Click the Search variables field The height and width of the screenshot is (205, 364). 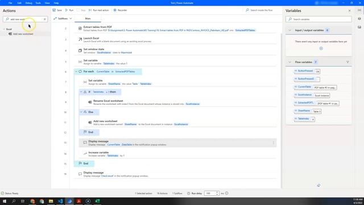pos(318,19)
